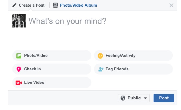Close the post composer dialog
The height and width of the screenshot is (110, 181).
[x=171, y=5]
